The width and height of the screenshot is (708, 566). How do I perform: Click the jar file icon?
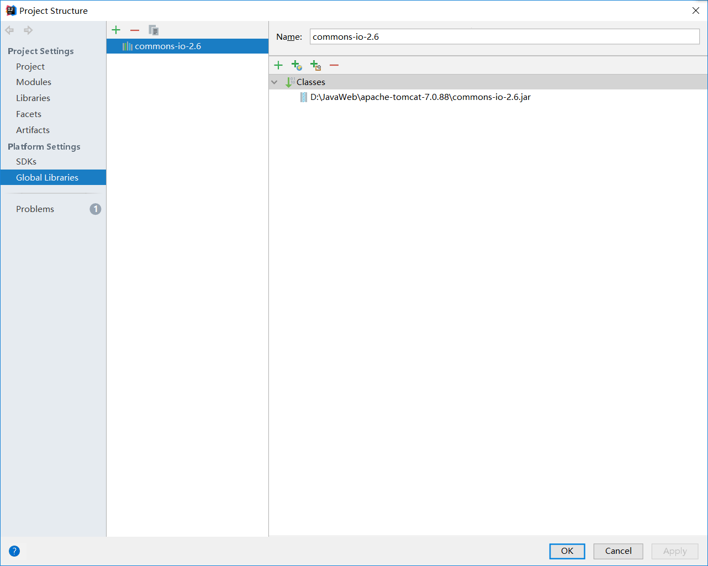point(304,97)
